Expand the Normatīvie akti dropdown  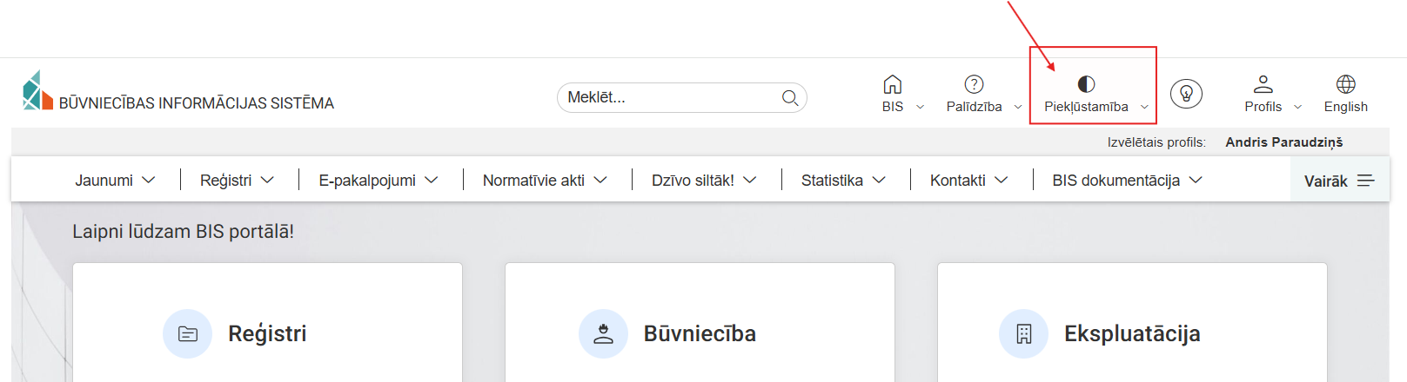(545, 180)
